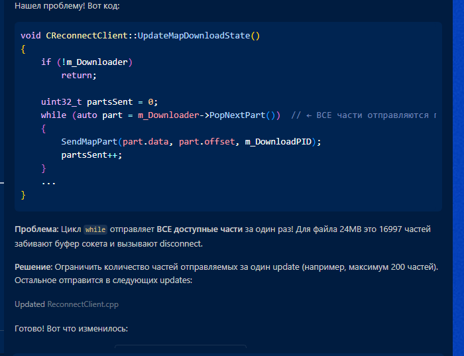Screen dimensions: 464x356
Task: Click the 'Нашел проблему! Вот код:' heading text
Action: click(67, 5)
